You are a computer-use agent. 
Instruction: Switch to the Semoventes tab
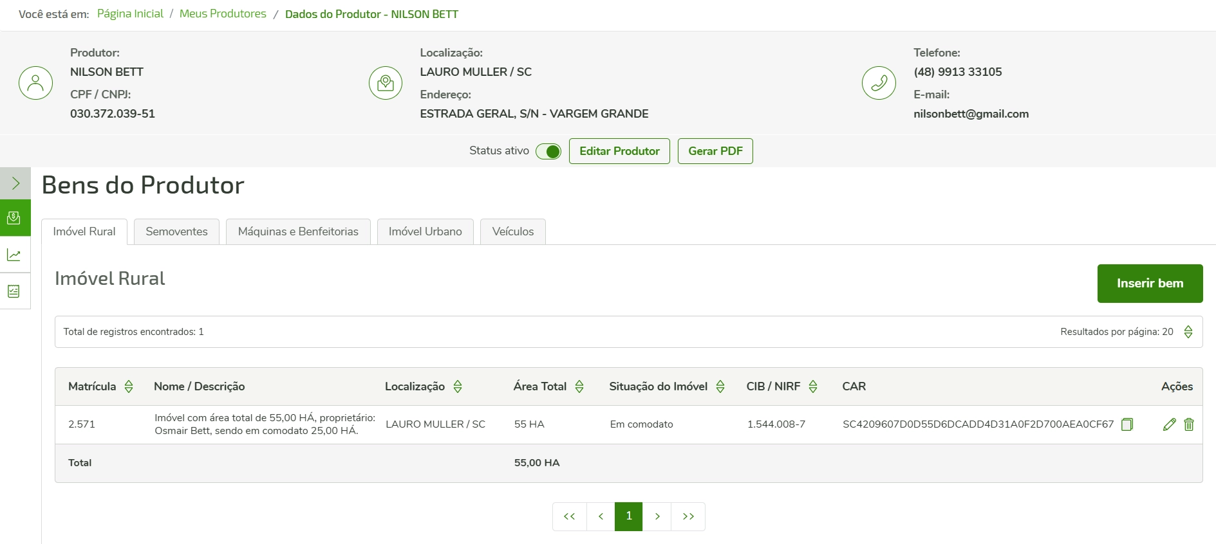(176, 231)
